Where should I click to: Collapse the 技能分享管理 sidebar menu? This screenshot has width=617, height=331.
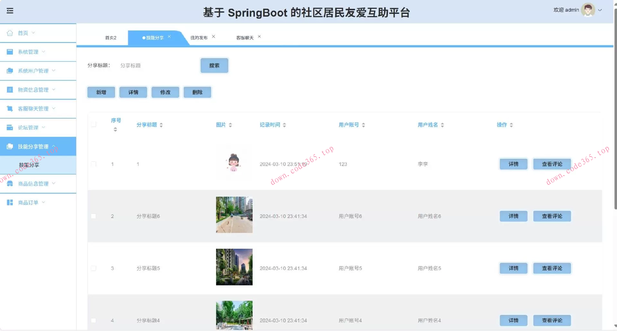[x=54, y=146]
